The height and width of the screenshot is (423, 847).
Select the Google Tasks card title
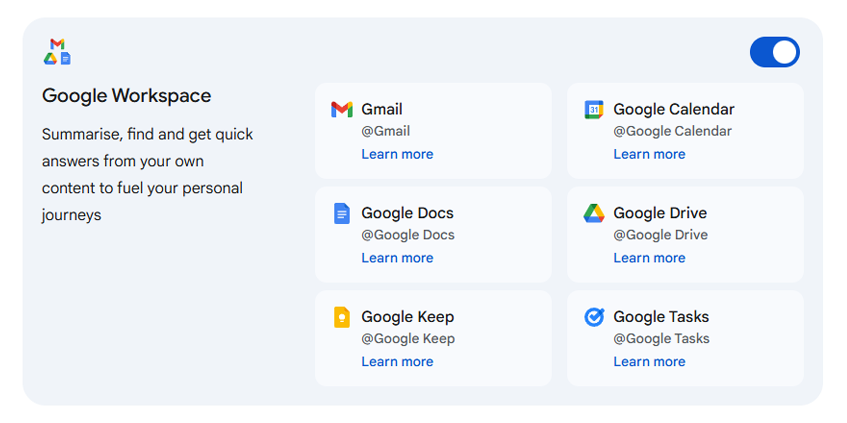pos(661,317)
